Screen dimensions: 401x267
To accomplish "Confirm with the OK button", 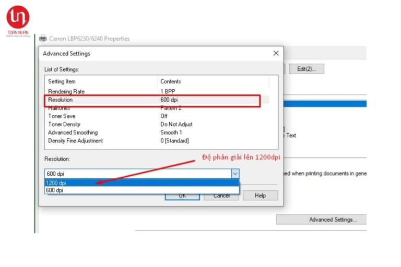I will click(182, 197).
